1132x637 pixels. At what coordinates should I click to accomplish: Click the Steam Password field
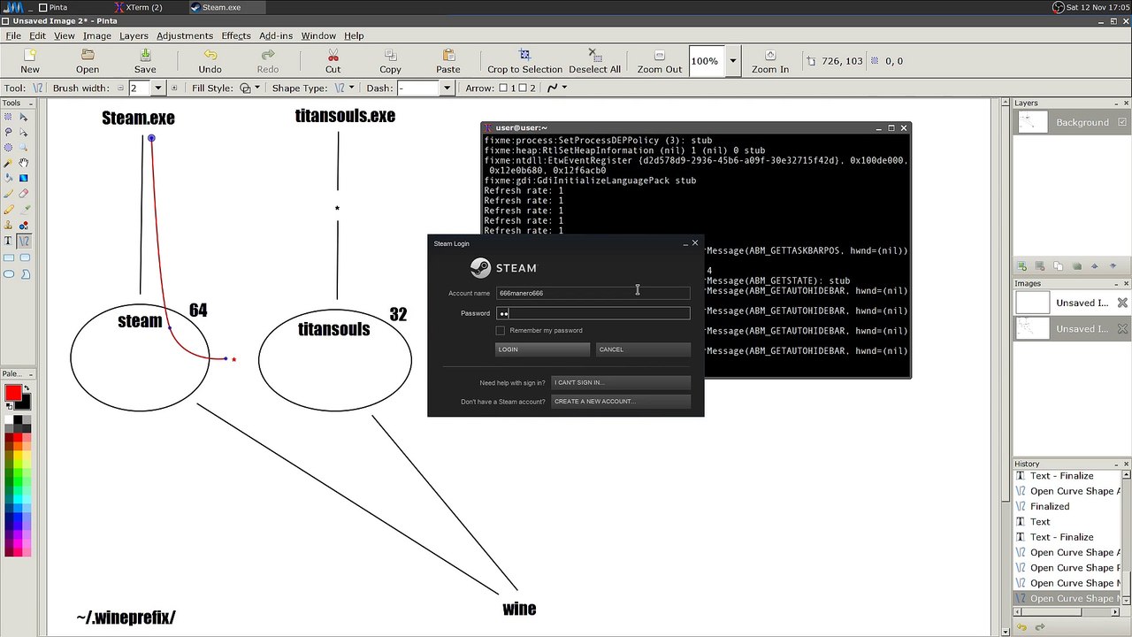593,313
